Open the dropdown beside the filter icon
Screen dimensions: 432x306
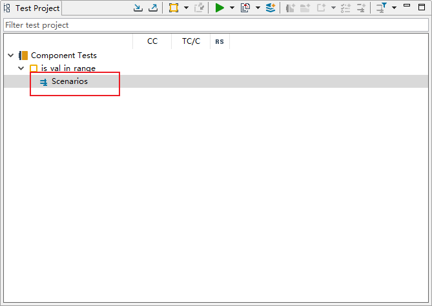point(395,8)
